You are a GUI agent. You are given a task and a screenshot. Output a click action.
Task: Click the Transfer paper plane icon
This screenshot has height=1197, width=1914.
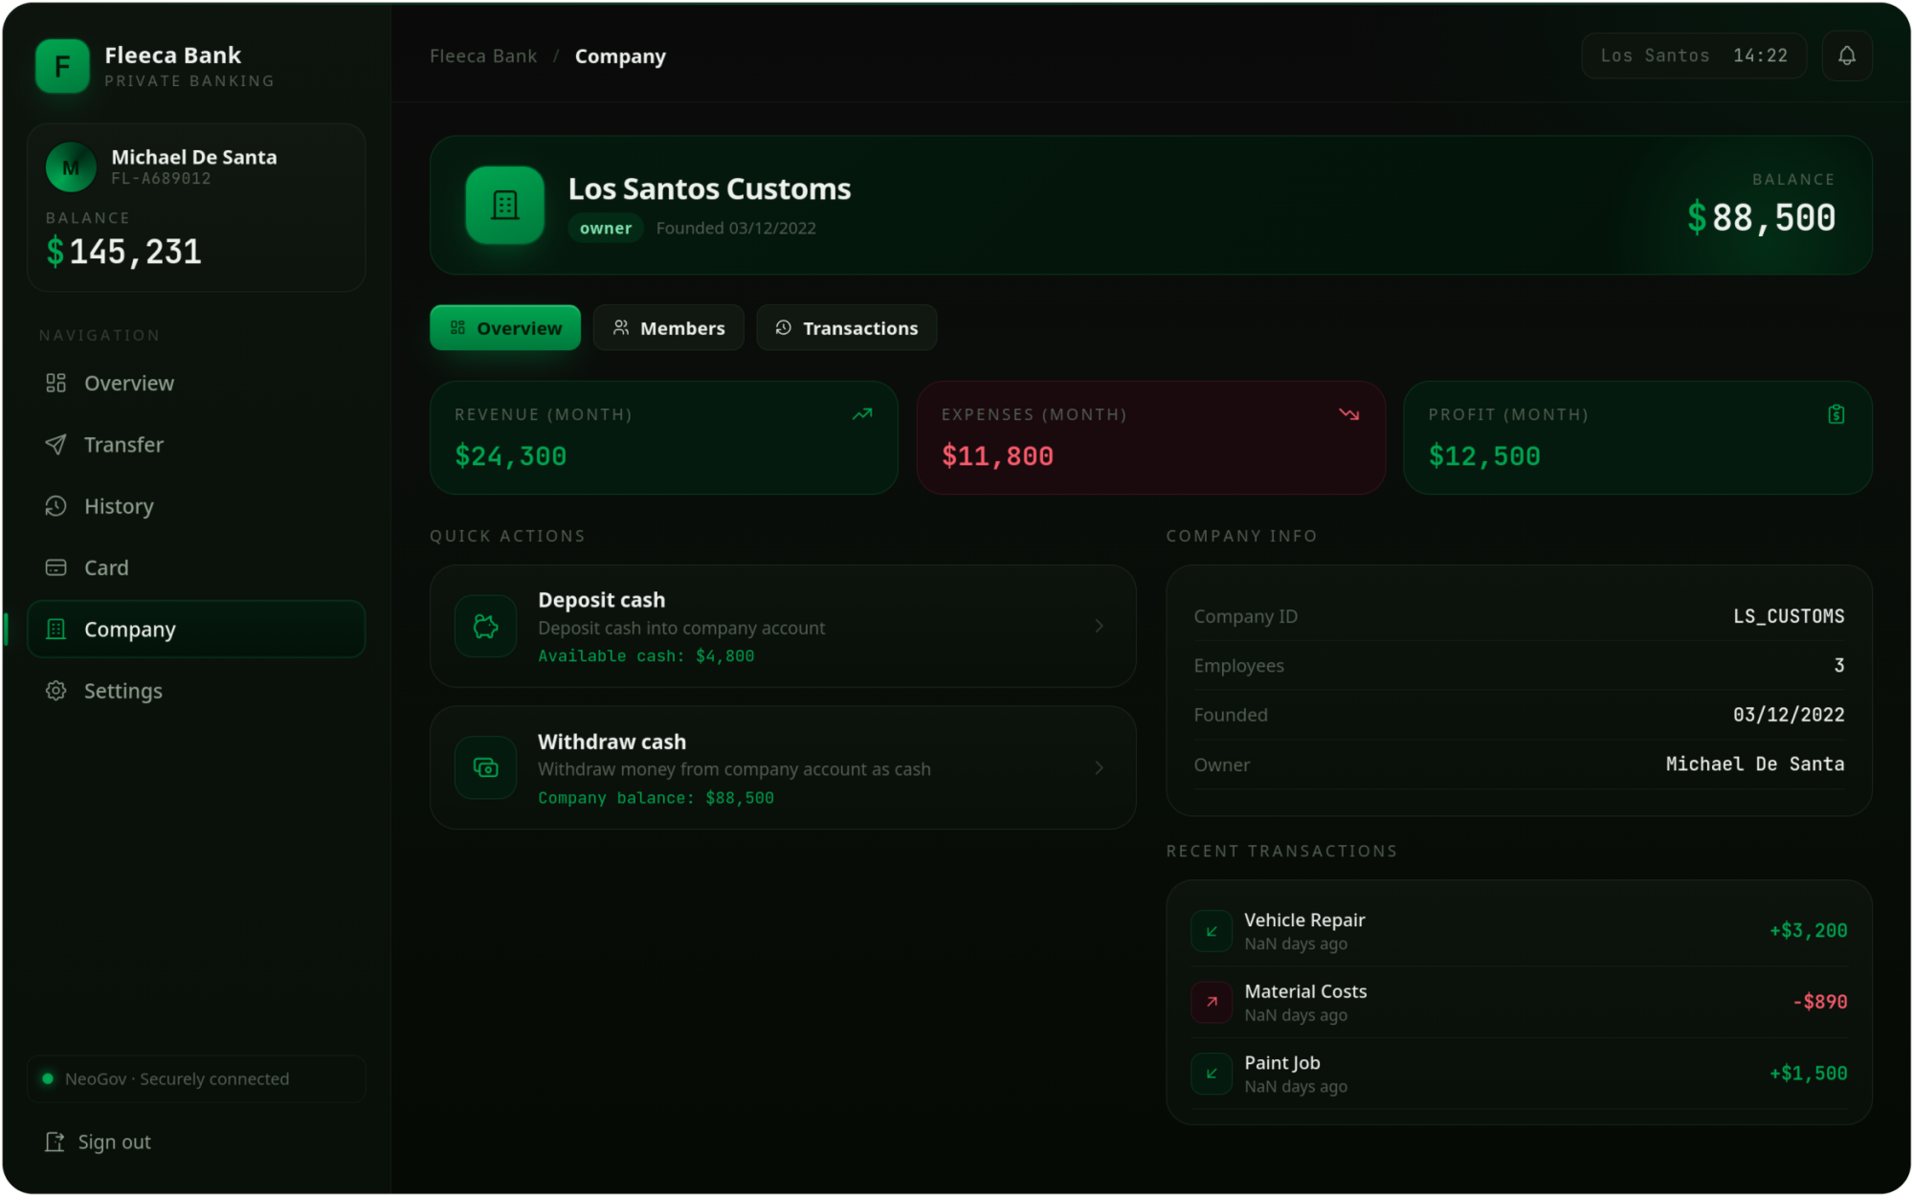pos(56,444)
